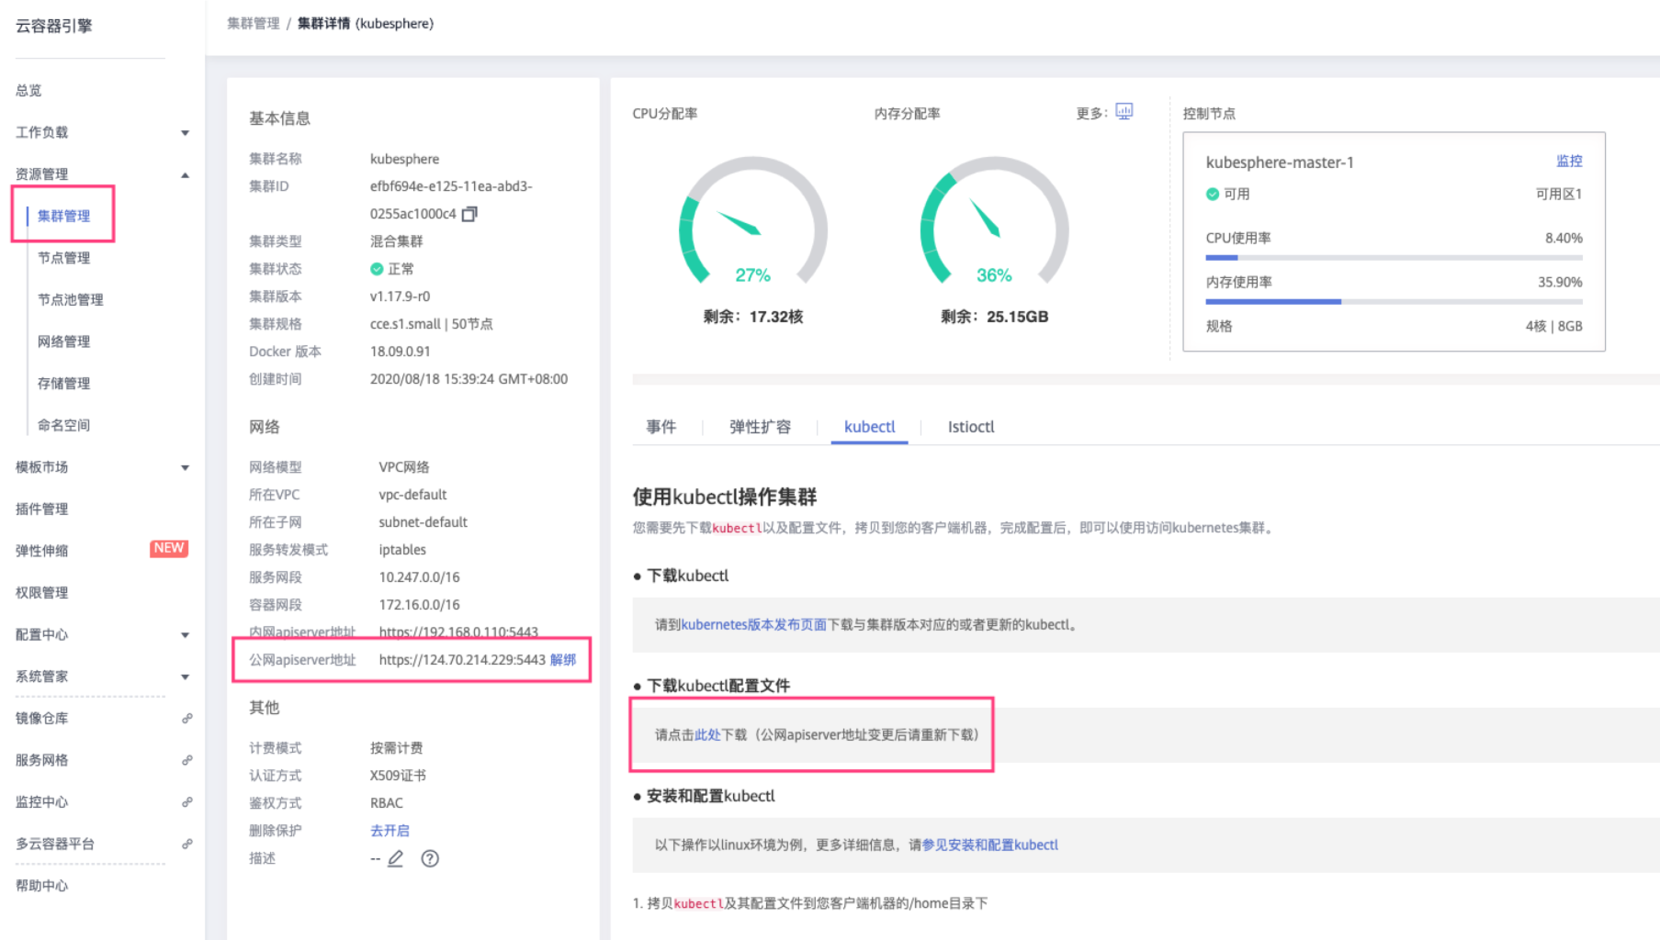The width and height of the screenshot is (1660, 940).
Task: Click internal address https://192.168.0.110:5443
Action: click(x=458, y=632)
